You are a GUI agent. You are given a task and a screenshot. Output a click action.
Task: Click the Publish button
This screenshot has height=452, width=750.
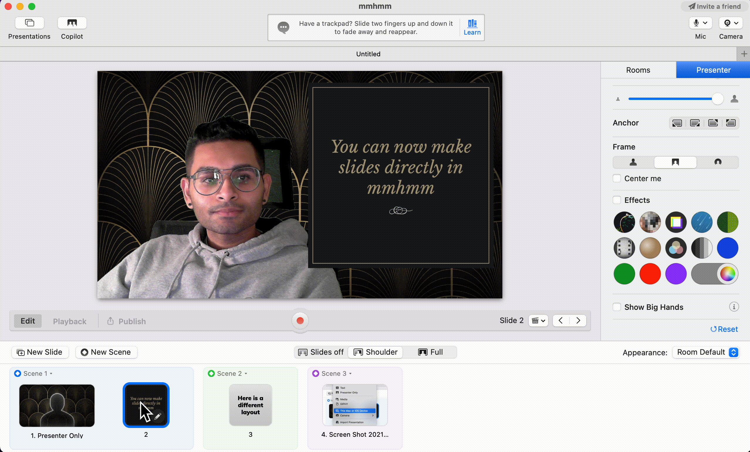click(x=128, y=321)
